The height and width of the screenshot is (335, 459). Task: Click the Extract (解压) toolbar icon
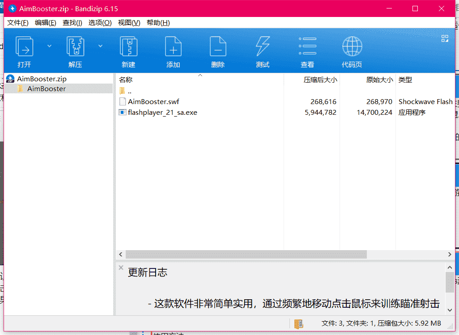[75, 46]
